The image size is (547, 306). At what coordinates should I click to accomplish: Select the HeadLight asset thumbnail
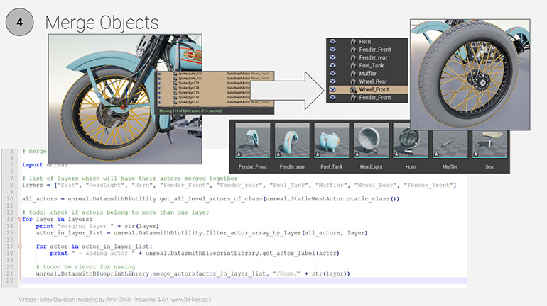(x=369, y=142)
